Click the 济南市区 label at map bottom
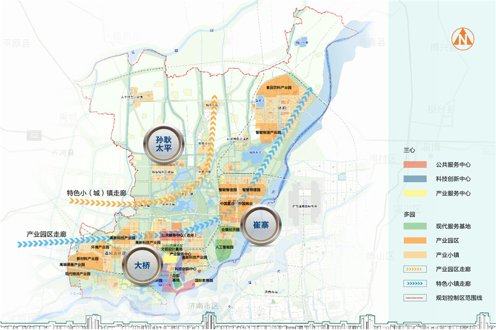Screen dimensions: 496x330 tap(203, 306)
